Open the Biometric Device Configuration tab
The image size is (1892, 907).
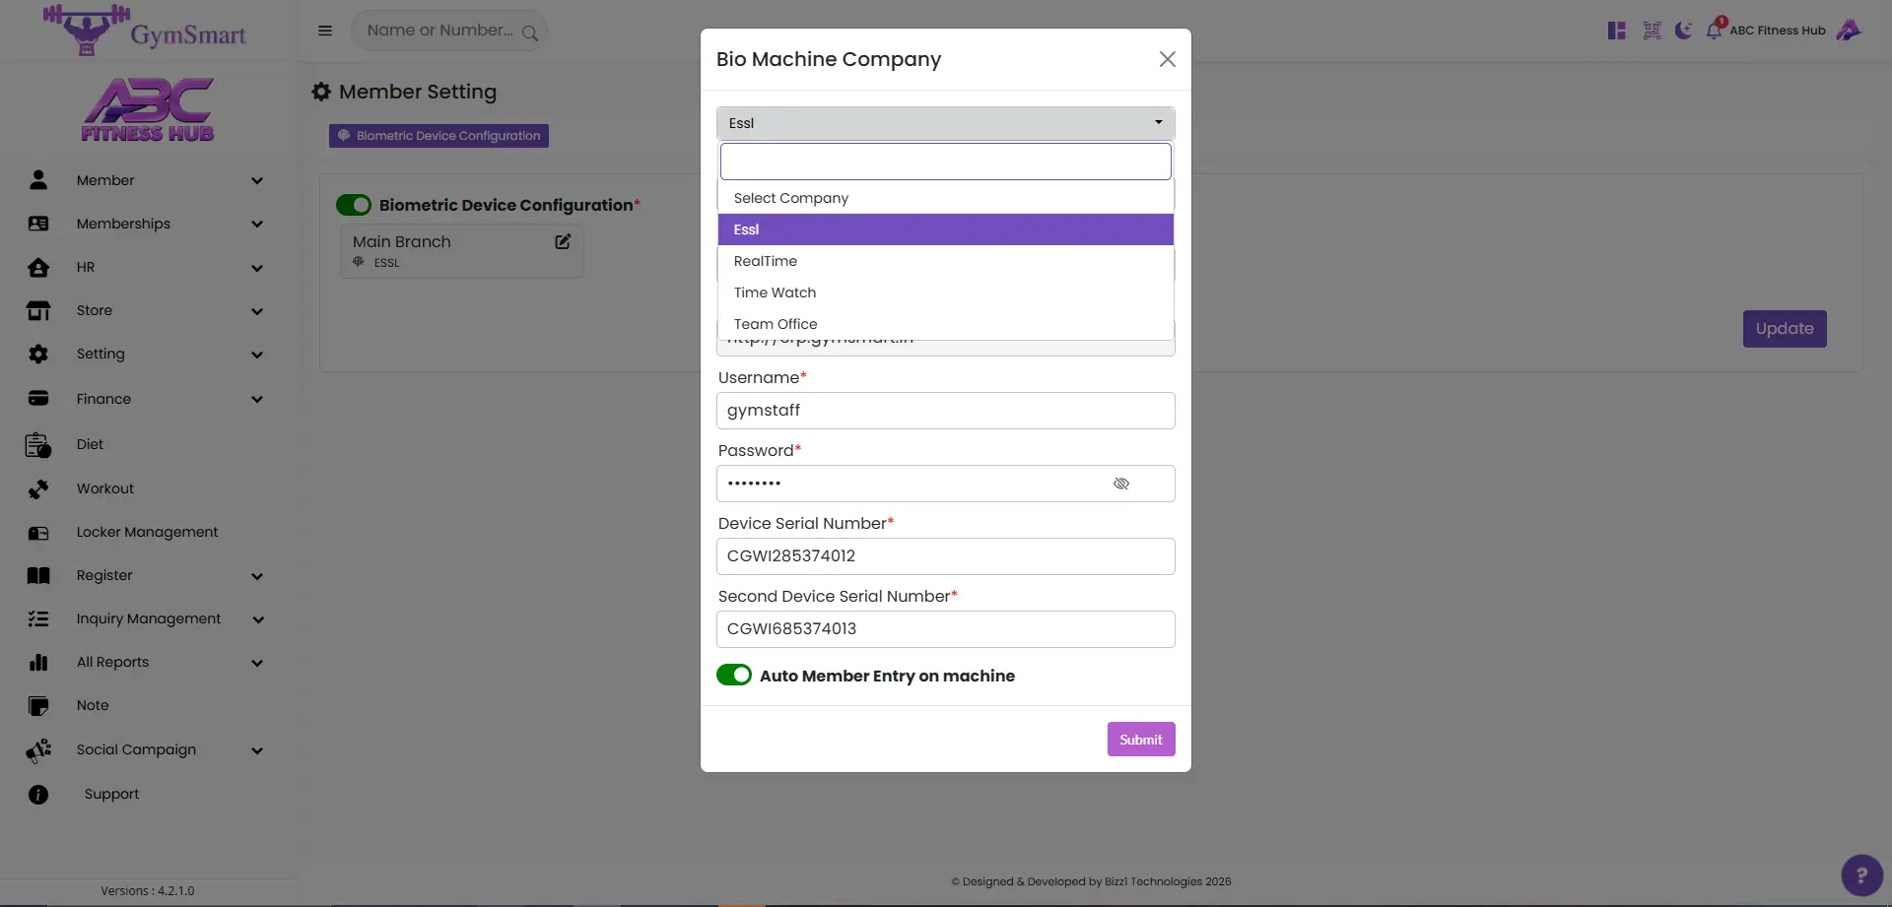point(439,136)
